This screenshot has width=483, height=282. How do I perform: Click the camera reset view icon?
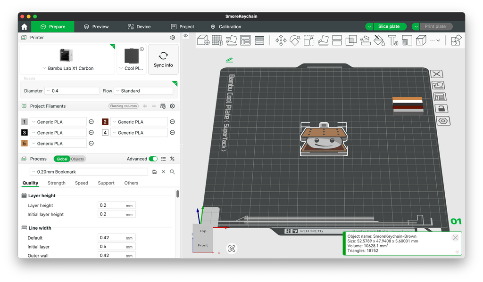tap(232, 249)
